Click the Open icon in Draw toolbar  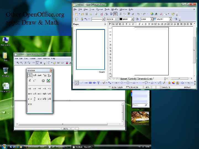[x=83, y=14]
